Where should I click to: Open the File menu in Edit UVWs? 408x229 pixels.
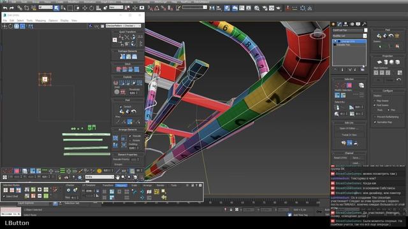tap(5, 20)
